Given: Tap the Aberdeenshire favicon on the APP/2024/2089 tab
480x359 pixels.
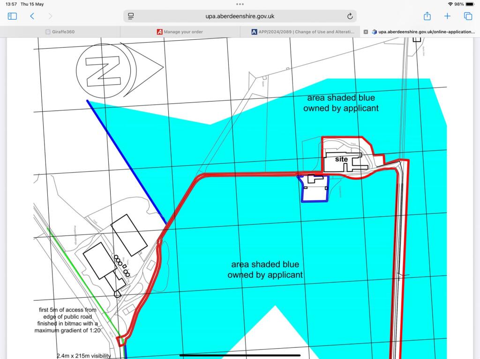Looking at the screenshot, I should coord(255,31).
